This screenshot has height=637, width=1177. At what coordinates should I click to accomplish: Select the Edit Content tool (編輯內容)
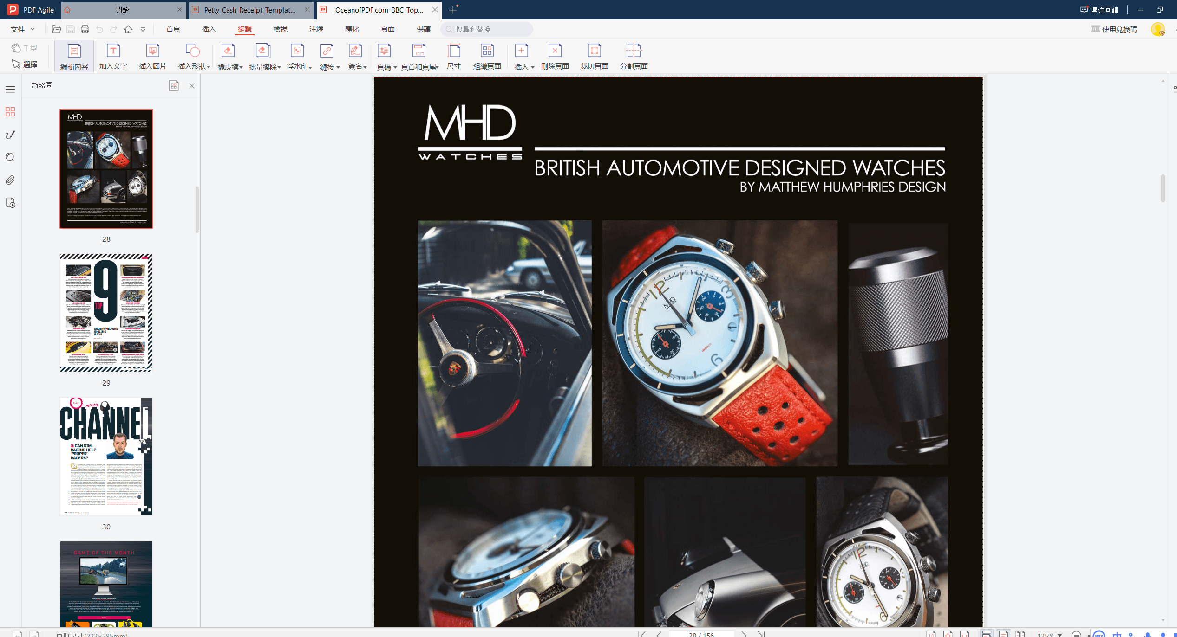click(74, 56)
